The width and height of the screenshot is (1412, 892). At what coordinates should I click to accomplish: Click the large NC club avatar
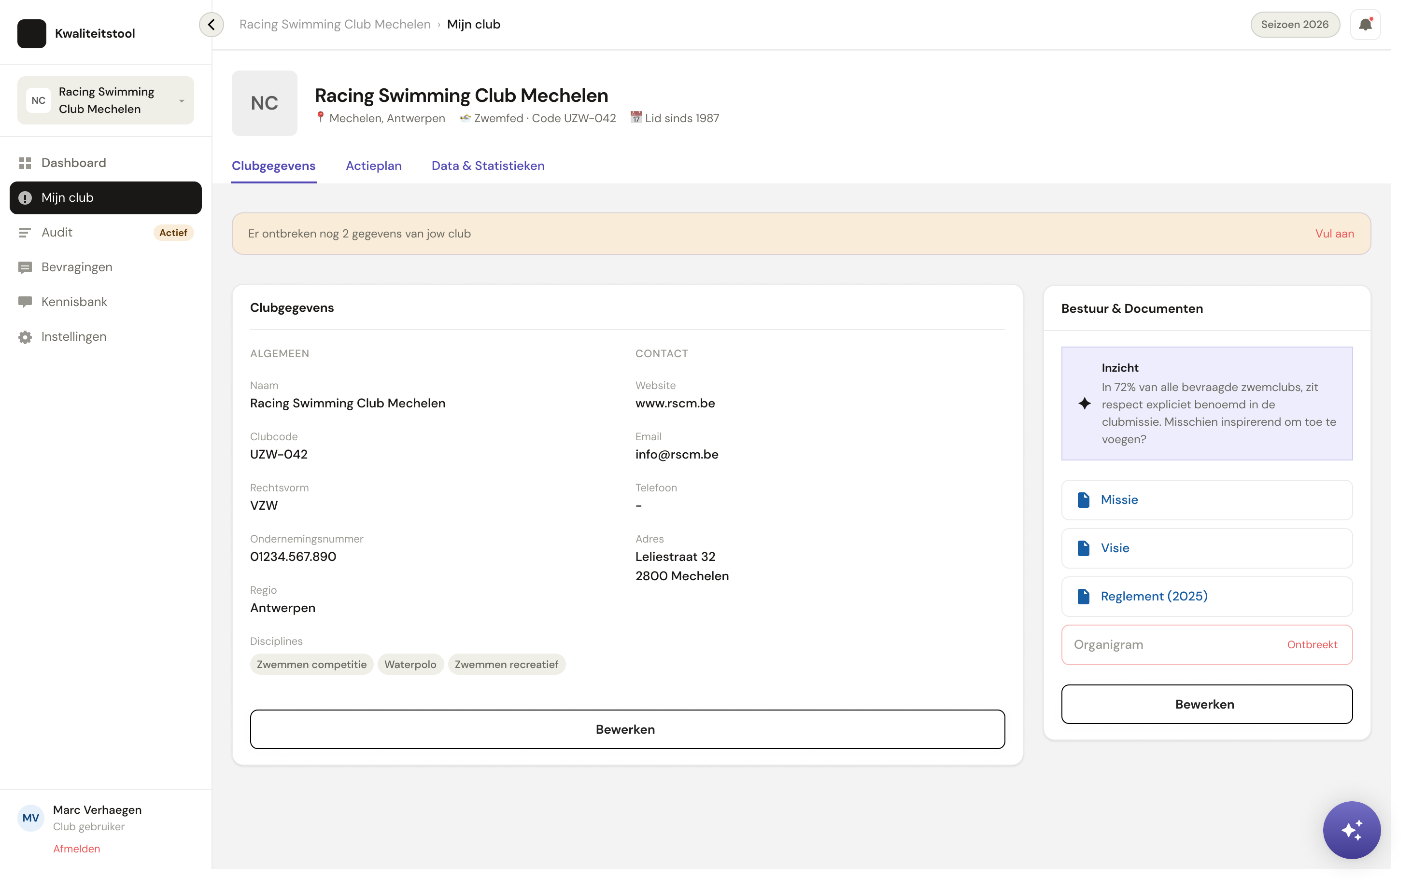265,103
